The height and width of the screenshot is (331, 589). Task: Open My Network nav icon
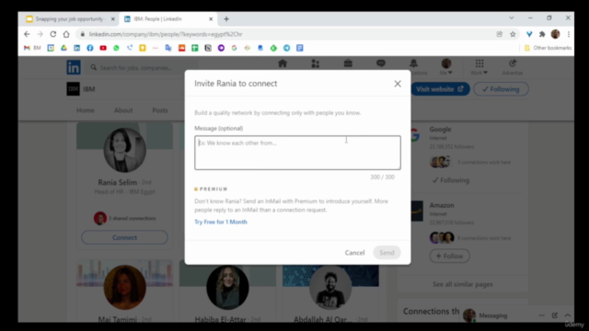pyautogui.click(x=315, y=63)
